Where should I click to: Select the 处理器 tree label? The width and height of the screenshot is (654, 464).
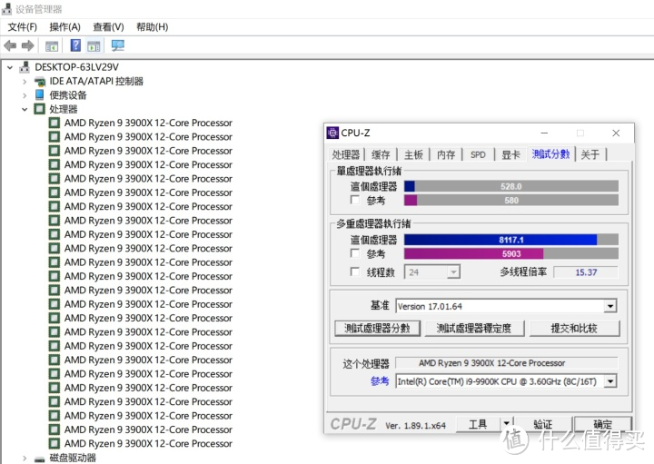point(64,109)
